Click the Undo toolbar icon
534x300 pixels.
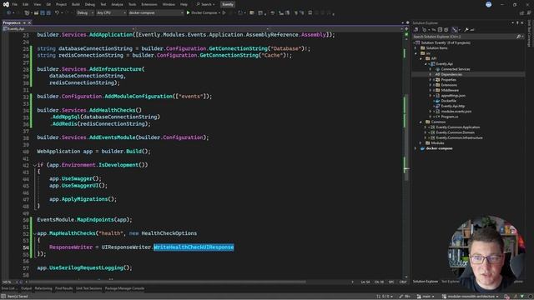[58, 13]
